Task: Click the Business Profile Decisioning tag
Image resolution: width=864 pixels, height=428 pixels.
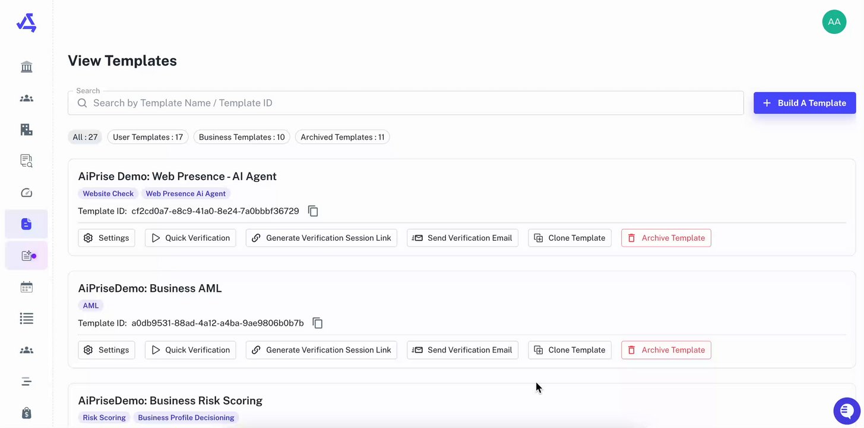Action: click(x=186, y=418)
